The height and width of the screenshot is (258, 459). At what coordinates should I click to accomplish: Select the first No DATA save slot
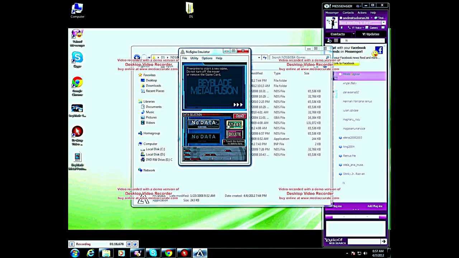click(x=204, y=123)
